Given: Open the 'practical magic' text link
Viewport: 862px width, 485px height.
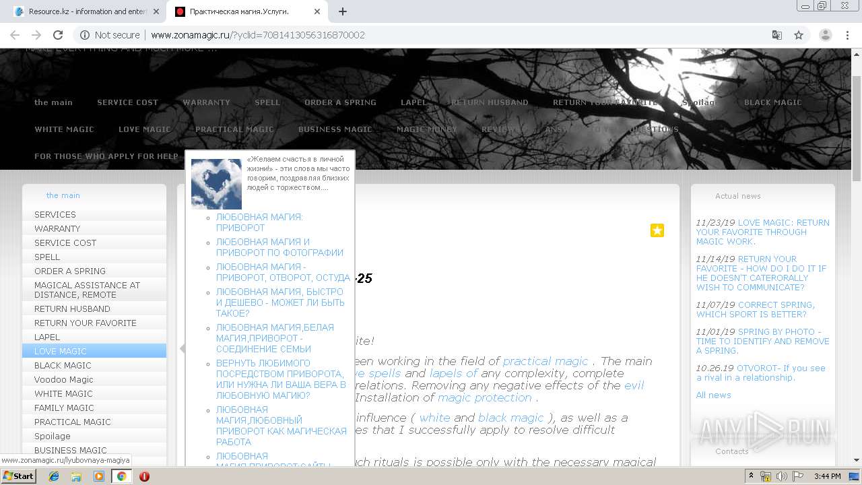Looking at the screenshot, I should (x=545, y=361).
